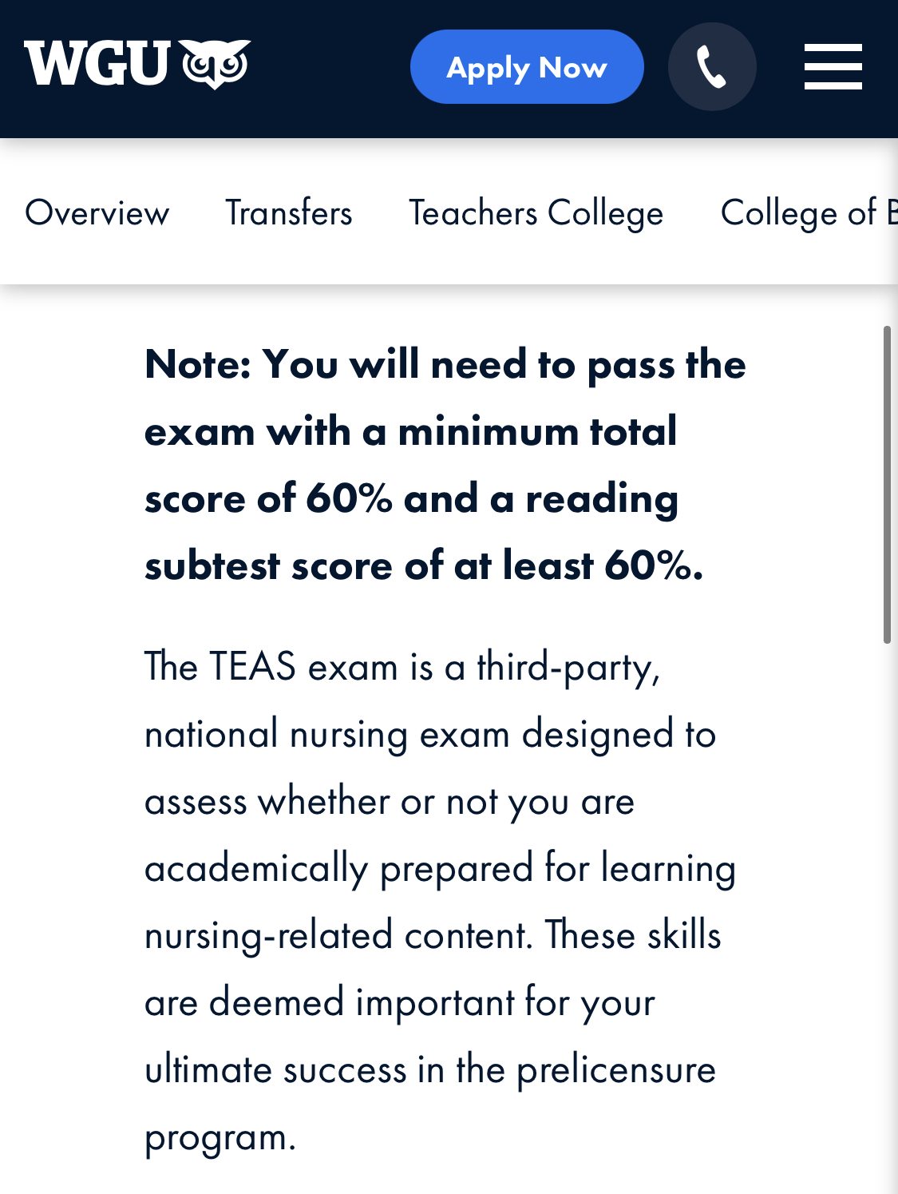
Task: Open the Teachers College tab
Action: click(536, 212)
